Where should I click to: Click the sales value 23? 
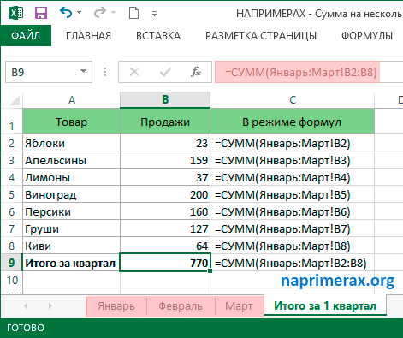point(165,143)
